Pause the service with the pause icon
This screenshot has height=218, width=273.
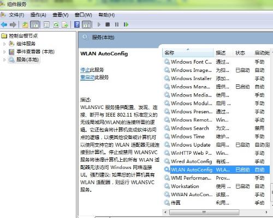click(x=117, y=25)
